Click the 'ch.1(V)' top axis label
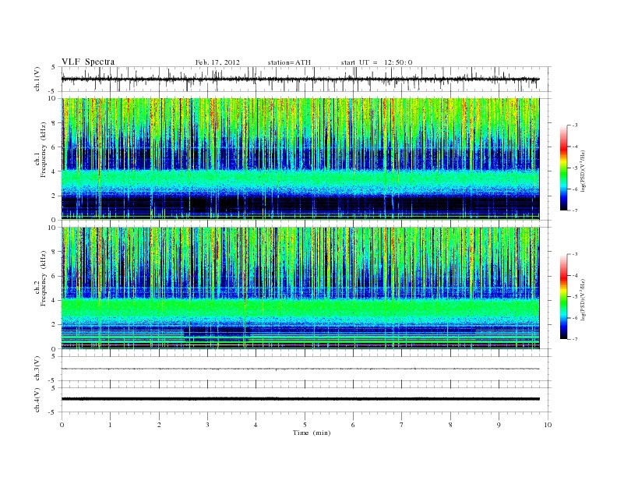Image resolution: width=617 pixels, height=477 pixels. pyautogui.click(x=37, y=79)
